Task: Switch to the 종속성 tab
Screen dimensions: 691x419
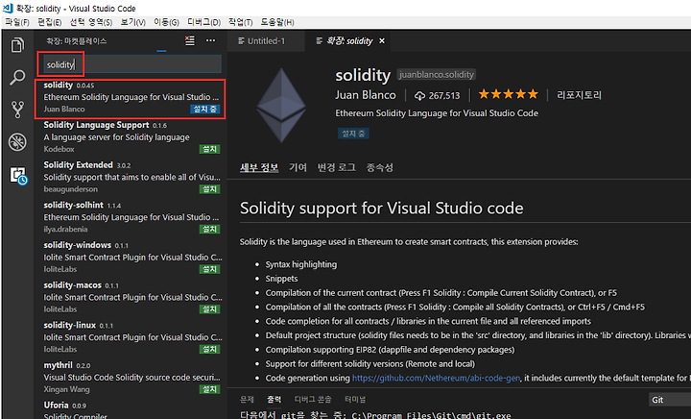Action: (x=379, y=167)
